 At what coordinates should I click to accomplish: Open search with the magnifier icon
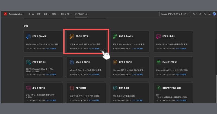(194, 14)
